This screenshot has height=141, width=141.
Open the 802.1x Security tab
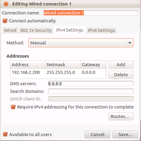36,30
